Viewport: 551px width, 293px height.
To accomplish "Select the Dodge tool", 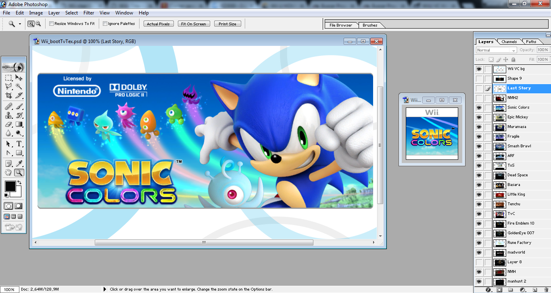I will (19, 133).
